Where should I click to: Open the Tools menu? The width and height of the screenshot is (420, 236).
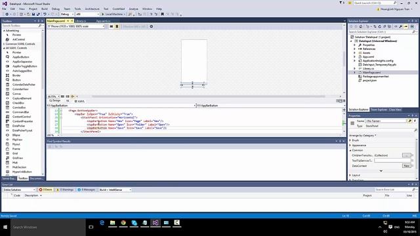click(x=77, y=9)
